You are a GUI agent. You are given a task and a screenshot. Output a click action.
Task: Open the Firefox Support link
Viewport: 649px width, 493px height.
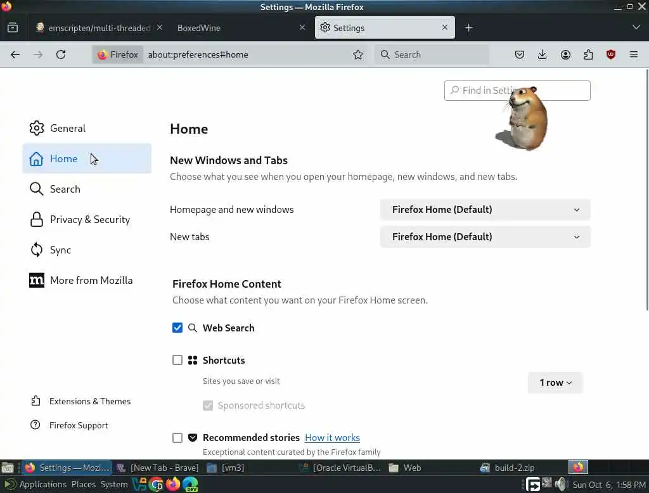pos(69,425)
